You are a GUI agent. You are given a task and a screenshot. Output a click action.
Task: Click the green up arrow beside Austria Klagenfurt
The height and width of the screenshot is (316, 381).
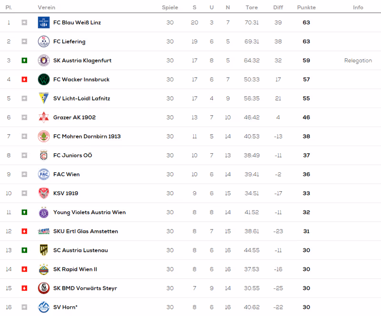(x=24, y=60)
